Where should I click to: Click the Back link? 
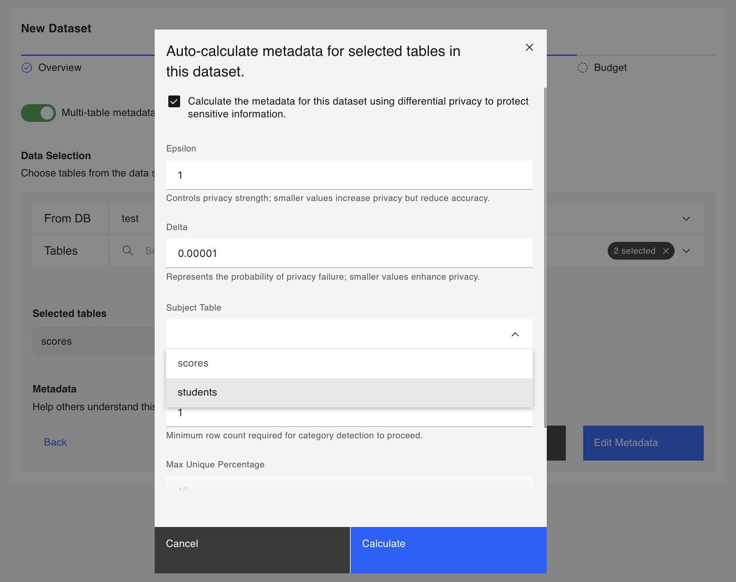pos(55,442)
